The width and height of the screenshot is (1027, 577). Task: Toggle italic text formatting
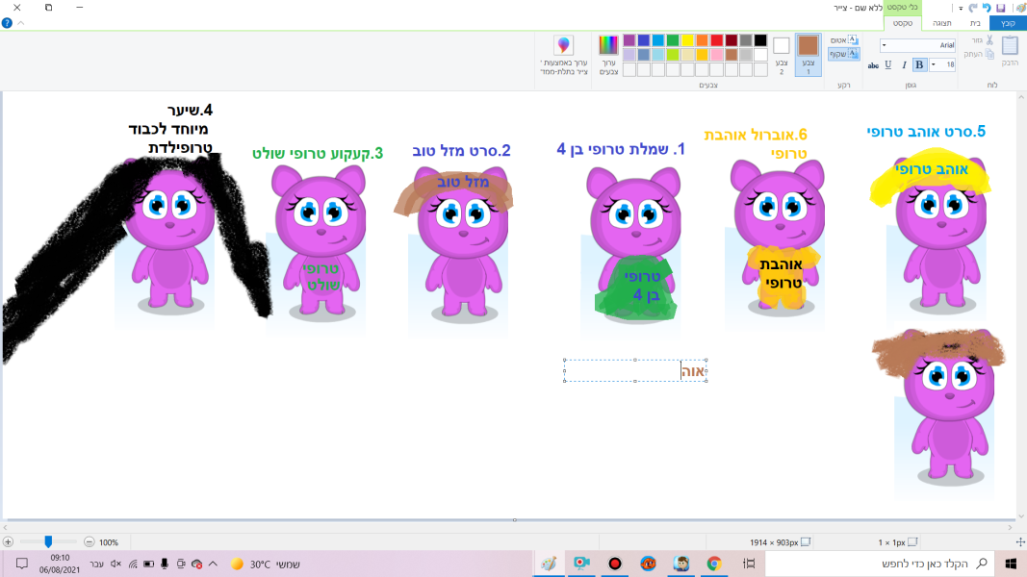click(904, 65)
